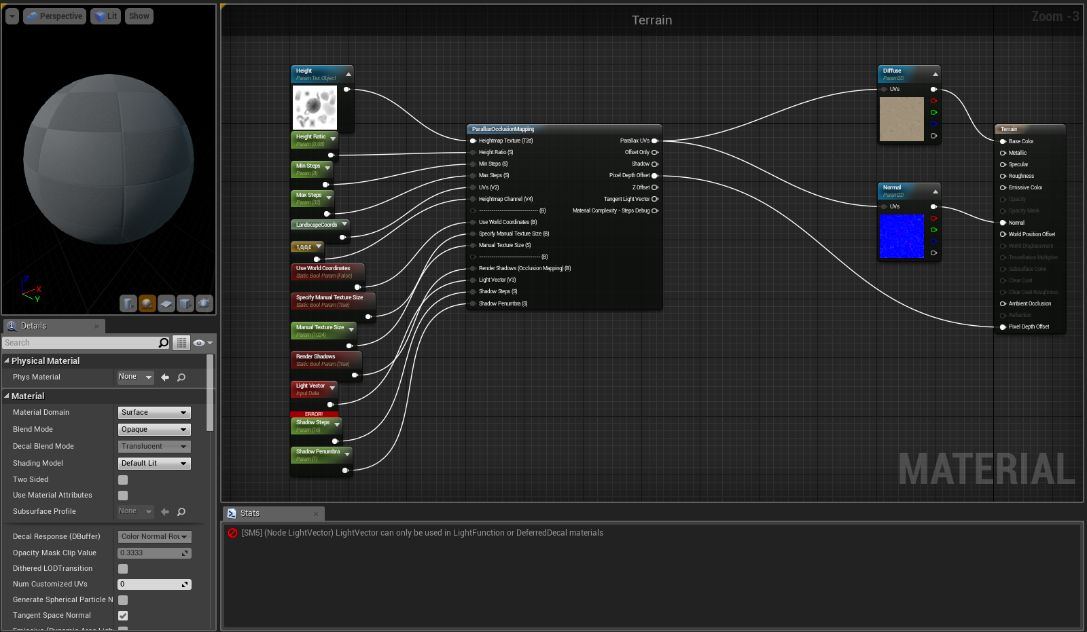Click the Details search field
This screenshot has width=1087, height=632.
coord(80,343)
